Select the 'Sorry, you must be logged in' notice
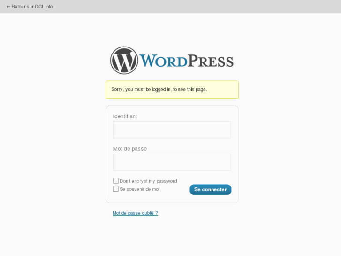 172,90
